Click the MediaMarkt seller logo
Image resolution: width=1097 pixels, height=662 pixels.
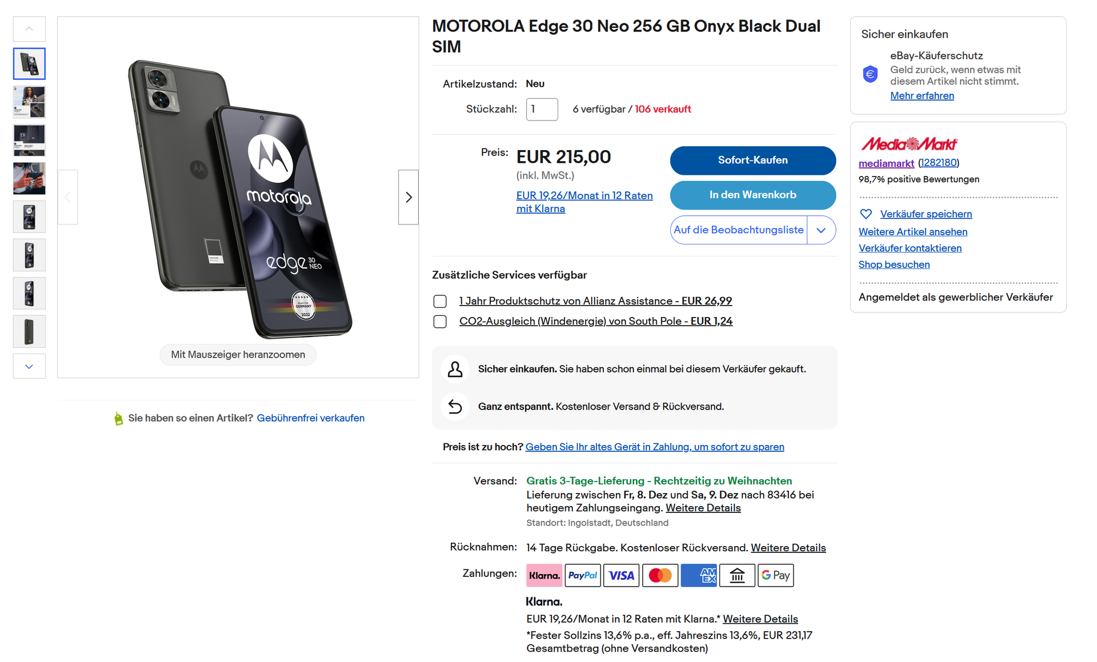pos(908,144)
